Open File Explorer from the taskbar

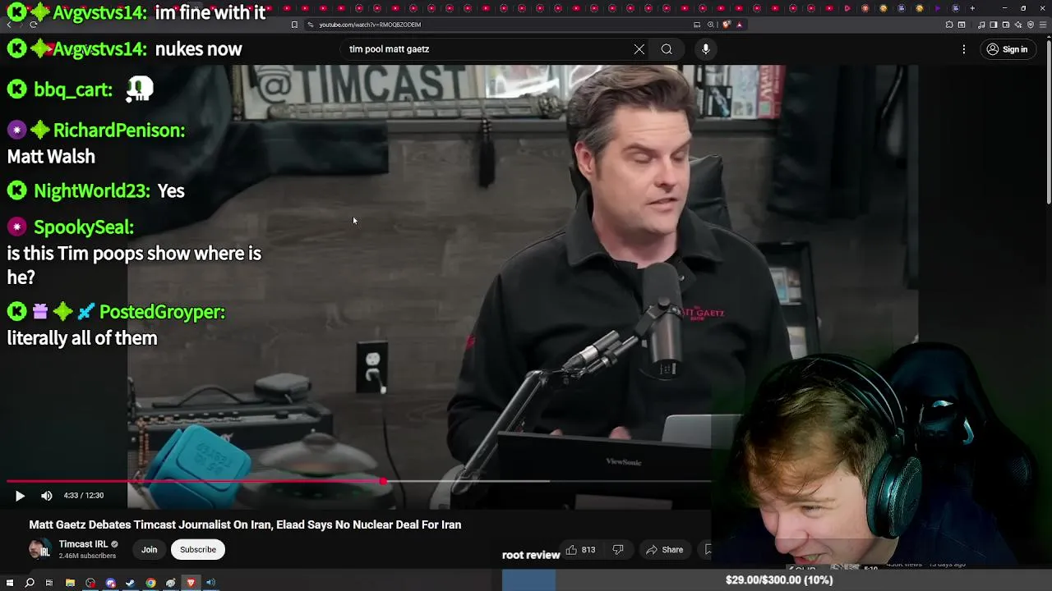tap(70, 583)
